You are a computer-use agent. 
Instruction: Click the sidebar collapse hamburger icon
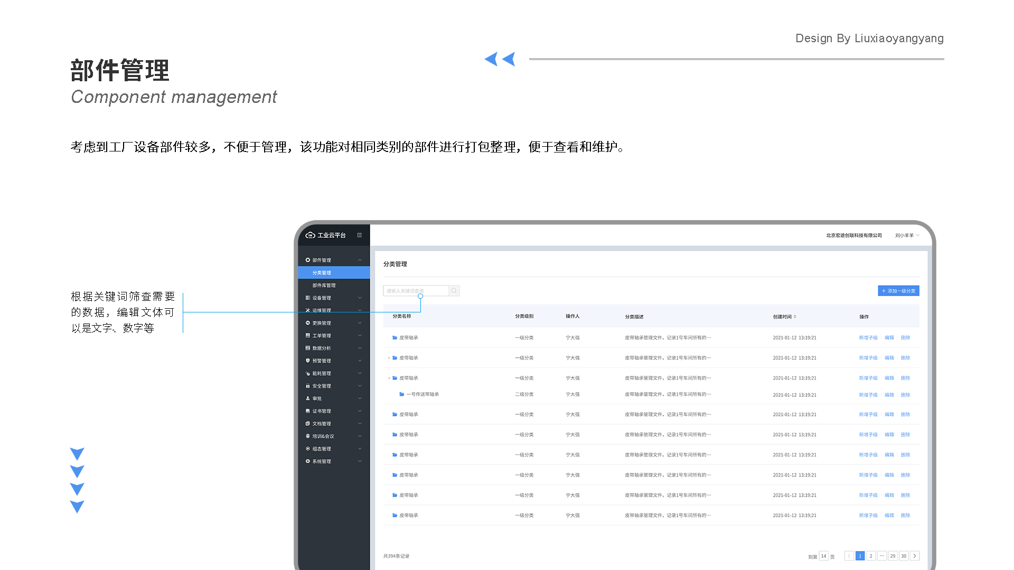coord(359,235)
